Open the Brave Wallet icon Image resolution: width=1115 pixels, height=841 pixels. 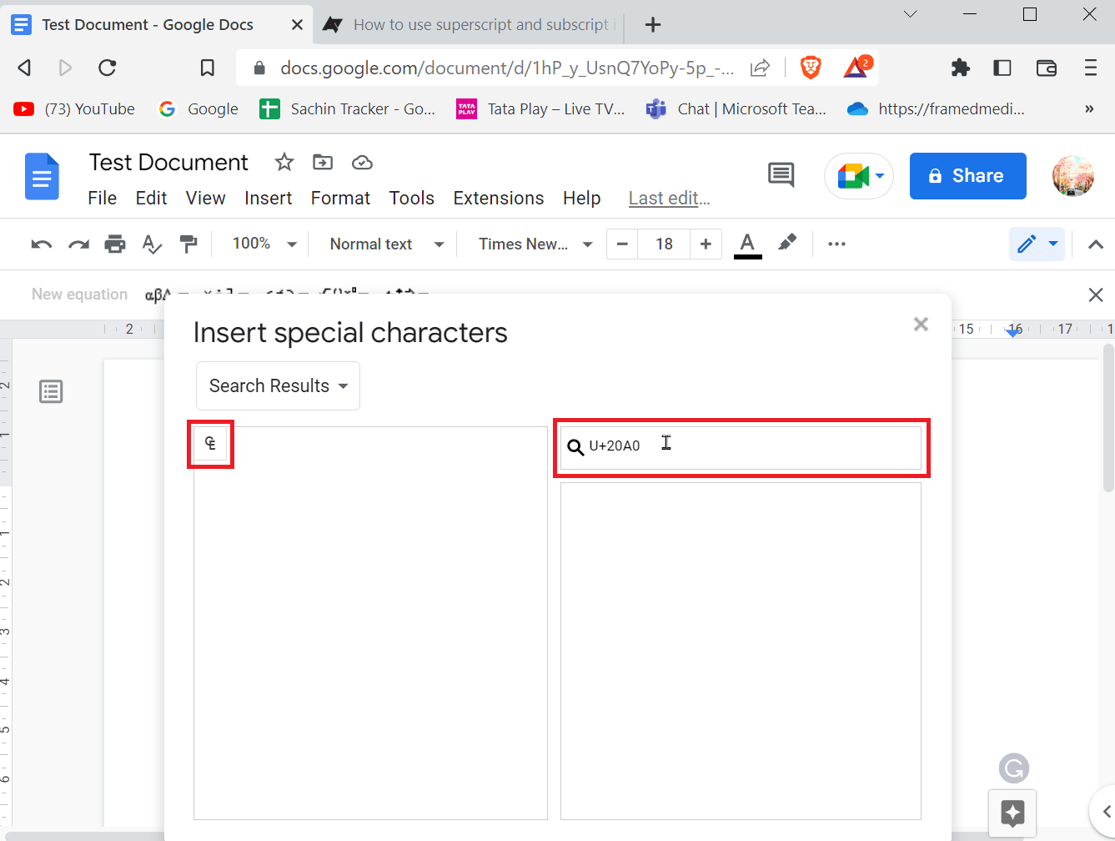click(x=1046, y=68)
